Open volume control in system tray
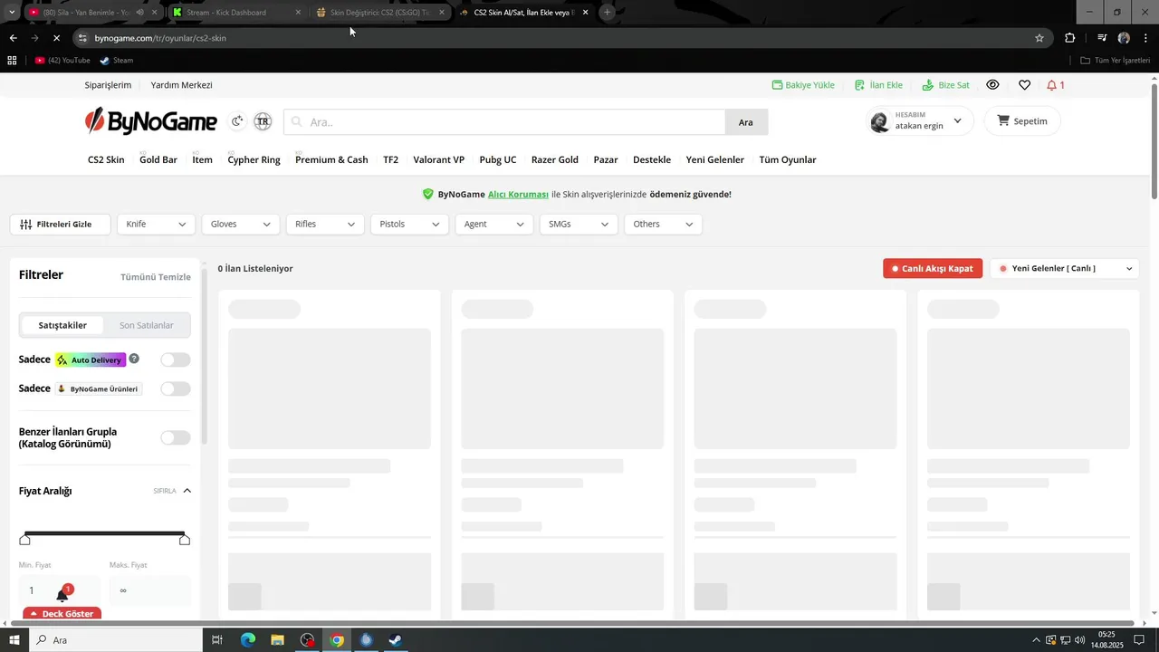This screenshot has width=1159, height=652. pyautogui.click(x=1079, y=640)
